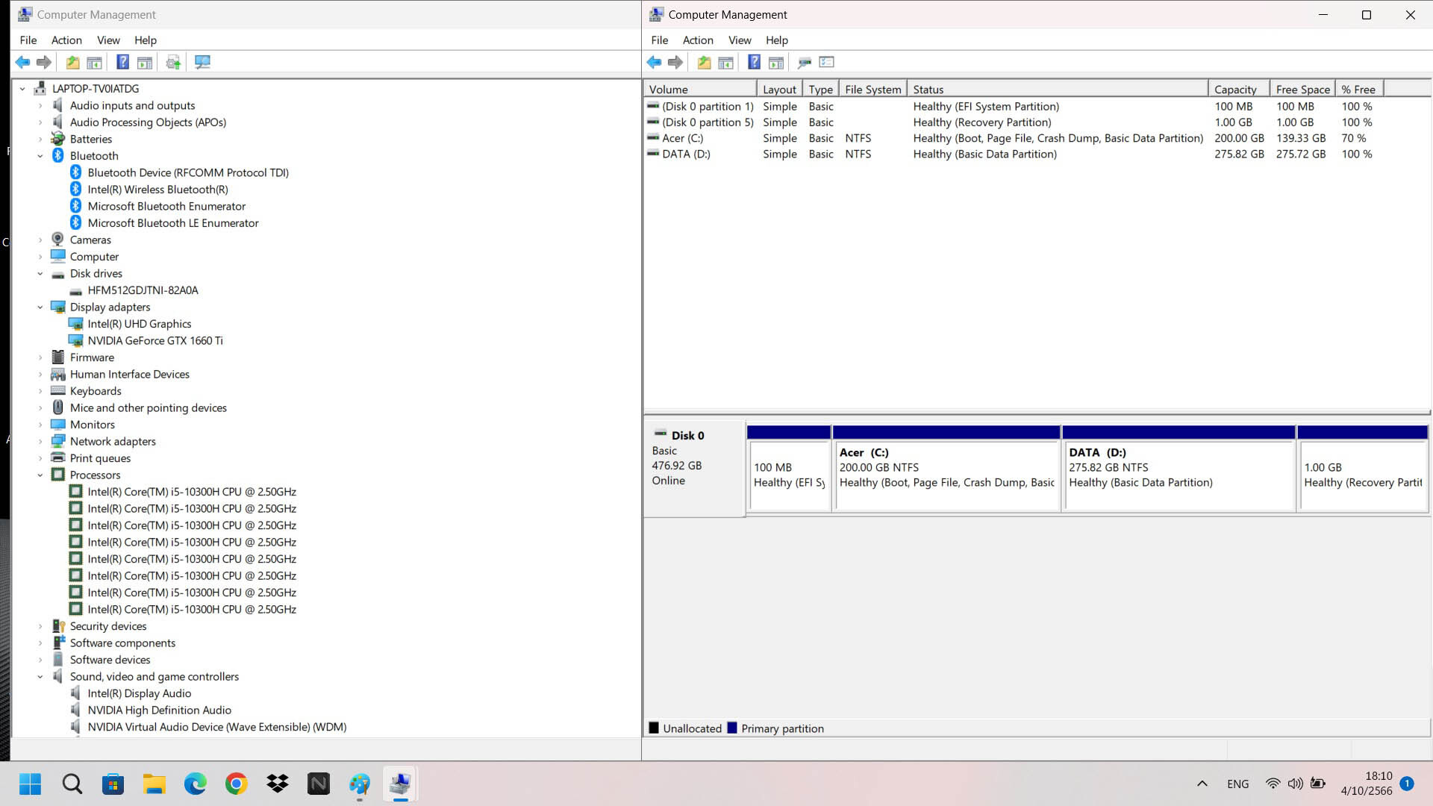Click Scan for hardware changes monitor icon
Image resolution: width=1433 pixels, height=806 pixels.
point(202,62)
